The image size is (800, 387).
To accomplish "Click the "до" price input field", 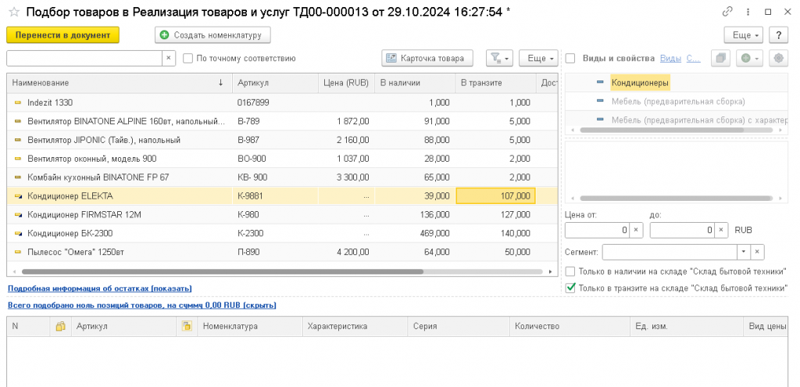I will (x=682, y=231).
